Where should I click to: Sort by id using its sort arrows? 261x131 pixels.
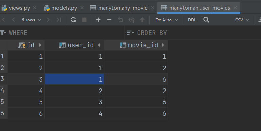[x=40, y=45]
